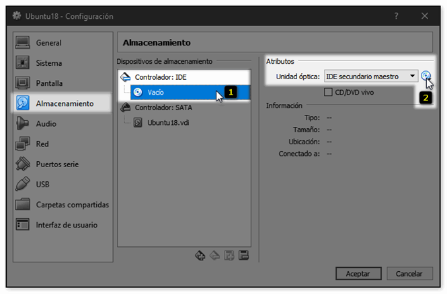Select the Vacío optical drive entry

point(190,92)
